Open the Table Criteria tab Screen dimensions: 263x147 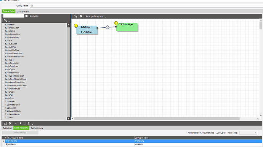point(37,128)
